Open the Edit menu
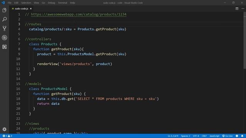Image resolution: width=246 pixels, height=138 pixels. [x=16, y=3]
